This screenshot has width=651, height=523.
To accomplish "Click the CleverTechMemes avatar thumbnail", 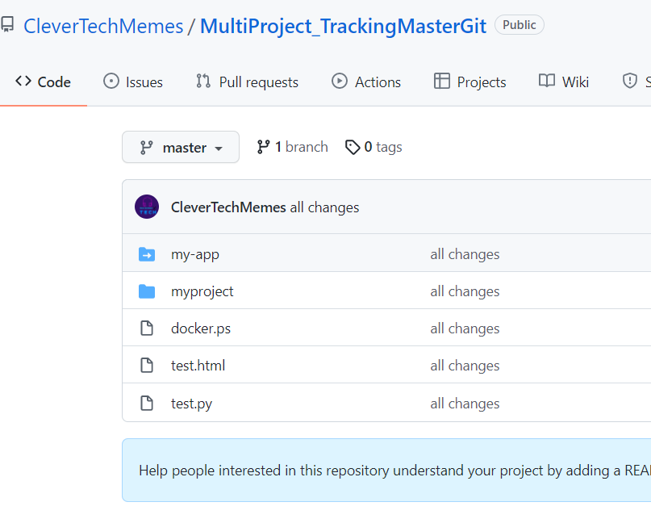I will [147, 207].
